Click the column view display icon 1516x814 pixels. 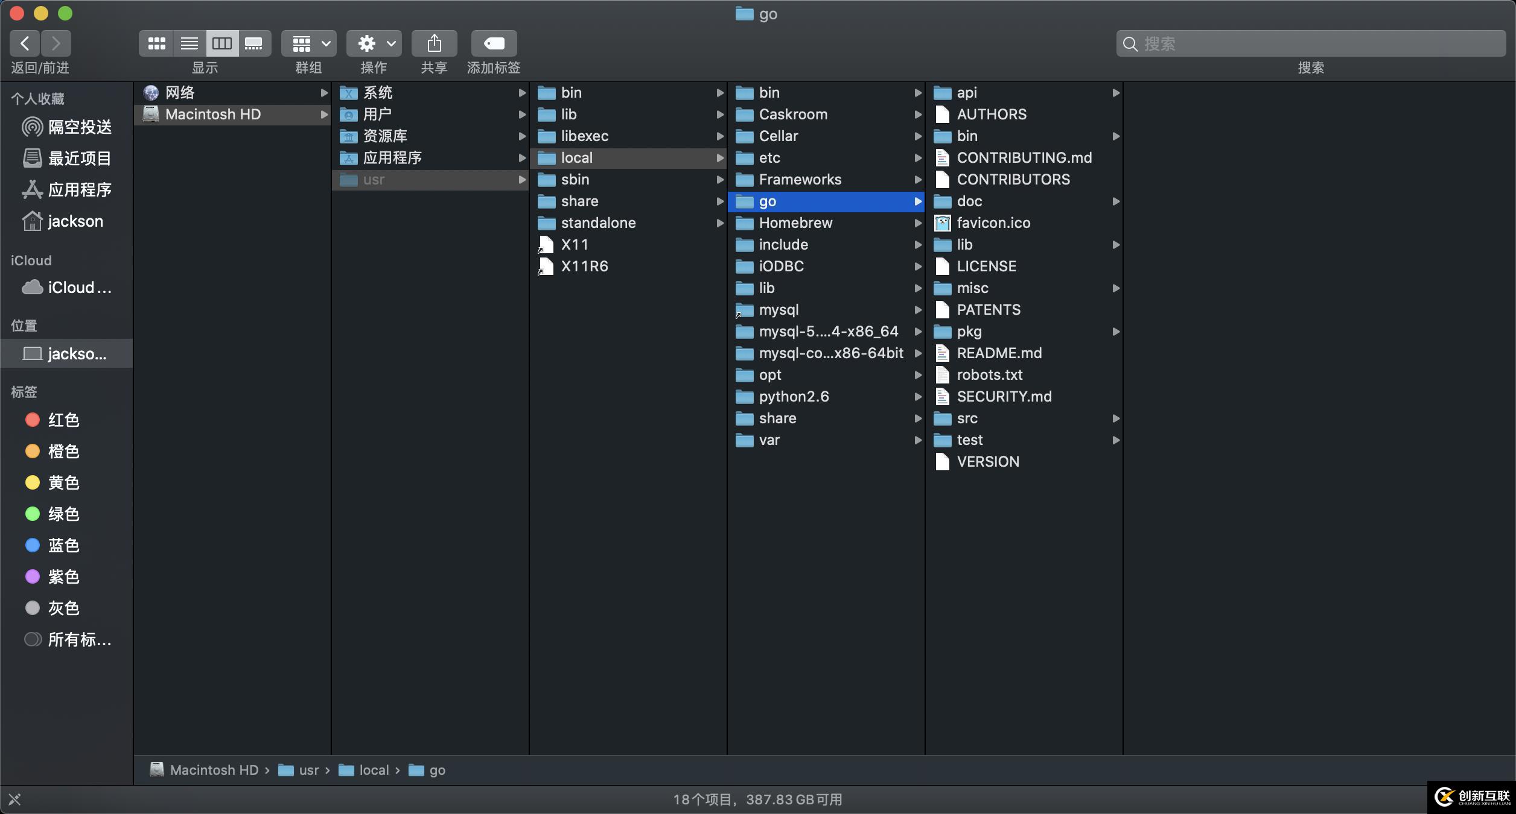tap(221, 42)
